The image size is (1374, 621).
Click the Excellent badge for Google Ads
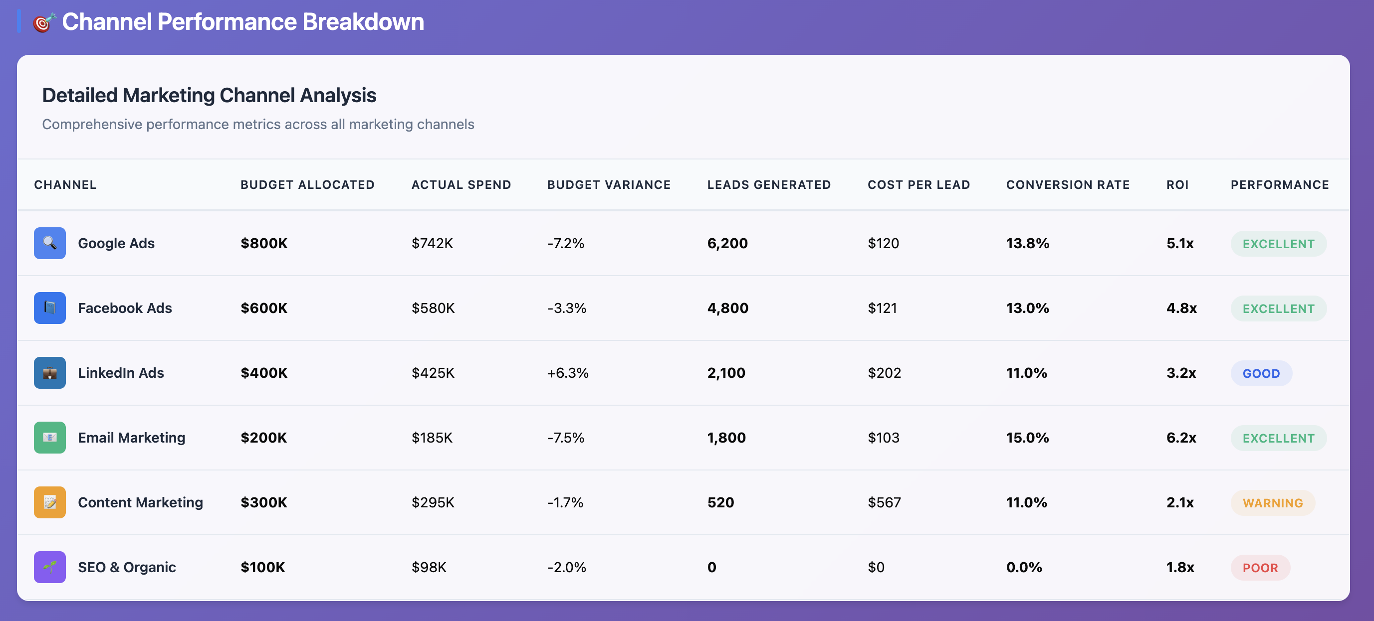pyautogui.click(x=1279, y=244)
